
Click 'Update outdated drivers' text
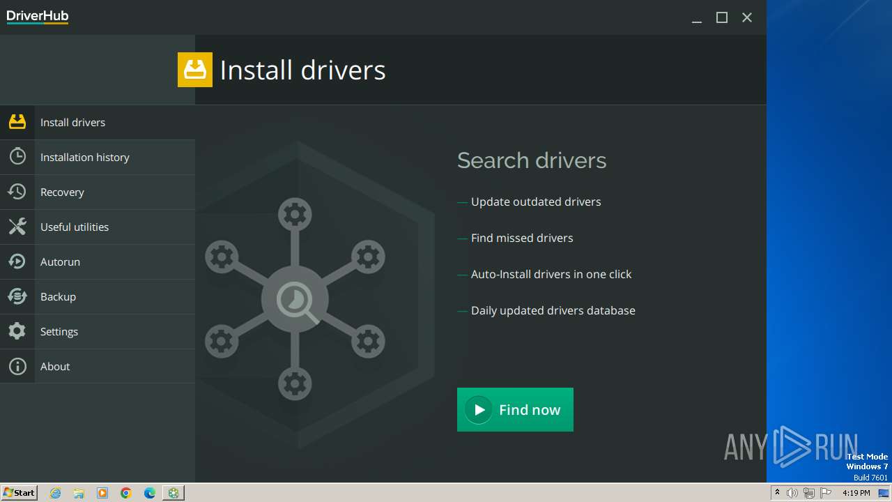[x=536, y=201]
